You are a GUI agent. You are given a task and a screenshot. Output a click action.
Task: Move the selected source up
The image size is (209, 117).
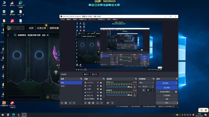97,103
